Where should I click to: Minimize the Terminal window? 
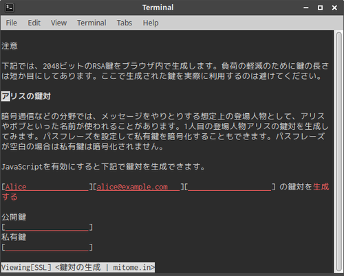(x=306, y=8)
